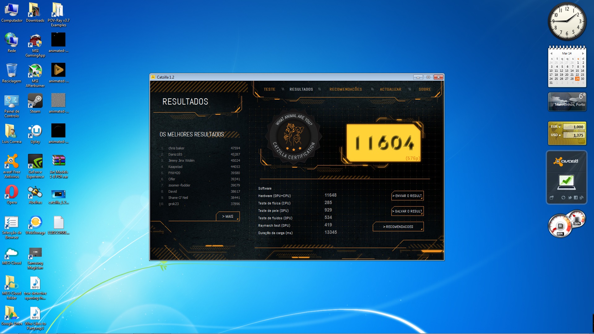Select true detective opening MP3 file
The image size is (594, 334).
(35, 288)
